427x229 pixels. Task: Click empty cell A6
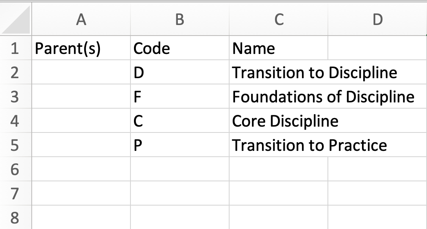pos(81,169)
